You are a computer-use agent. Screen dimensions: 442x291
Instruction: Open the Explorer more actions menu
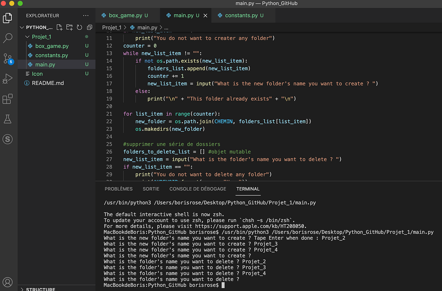coord(86,15)
